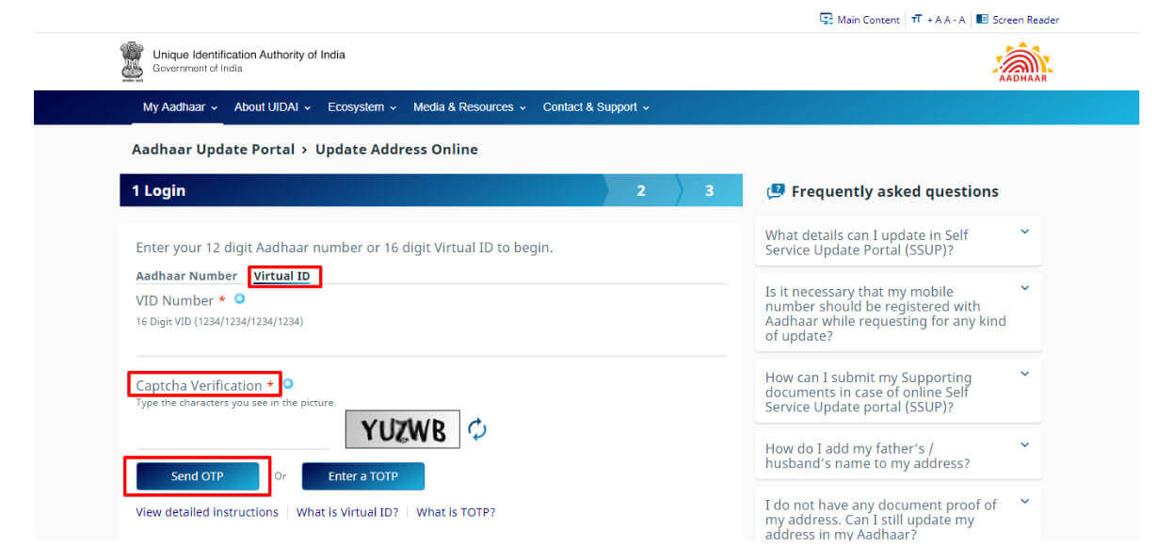The width and height of the screenshot is (1173, 547).
Task: Click the Aadhaar logo
Action: 1022,62
